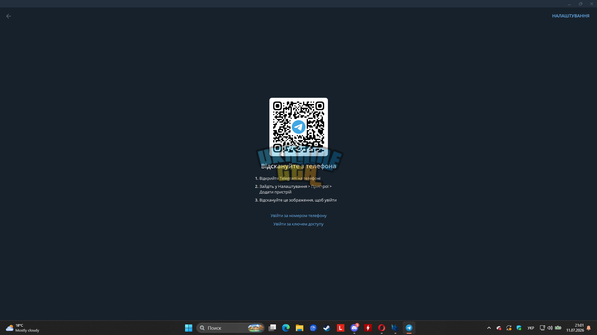The width and height of the screenshot is (597, 335).
Task: Open НАЛАШТУВАННЯ in the top right
Action: point(571,16)
